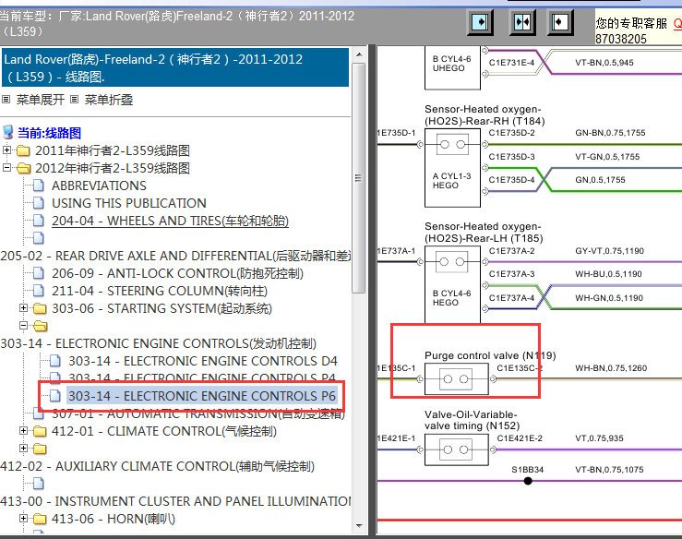Click the collapse-left panel arrow button

(x=560, y=22)
